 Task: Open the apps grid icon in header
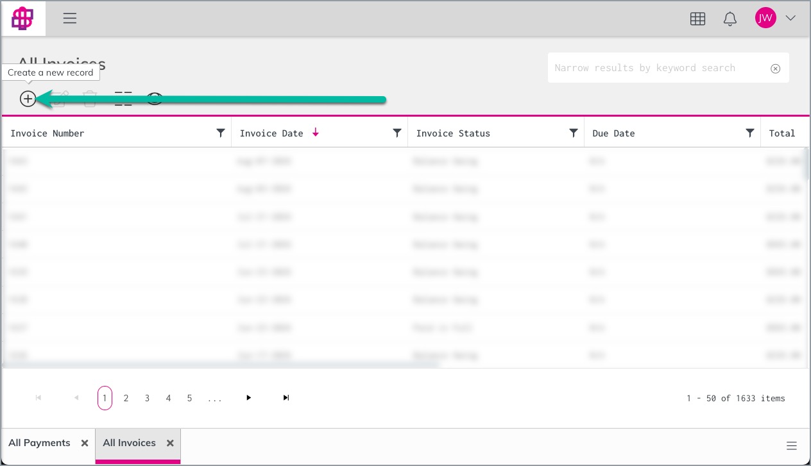tap(697, 19)
